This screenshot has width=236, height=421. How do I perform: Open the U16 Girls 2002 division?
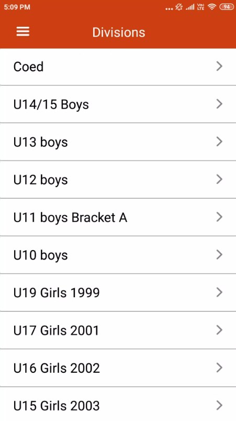pyautogui.click(x=118, y=368)
